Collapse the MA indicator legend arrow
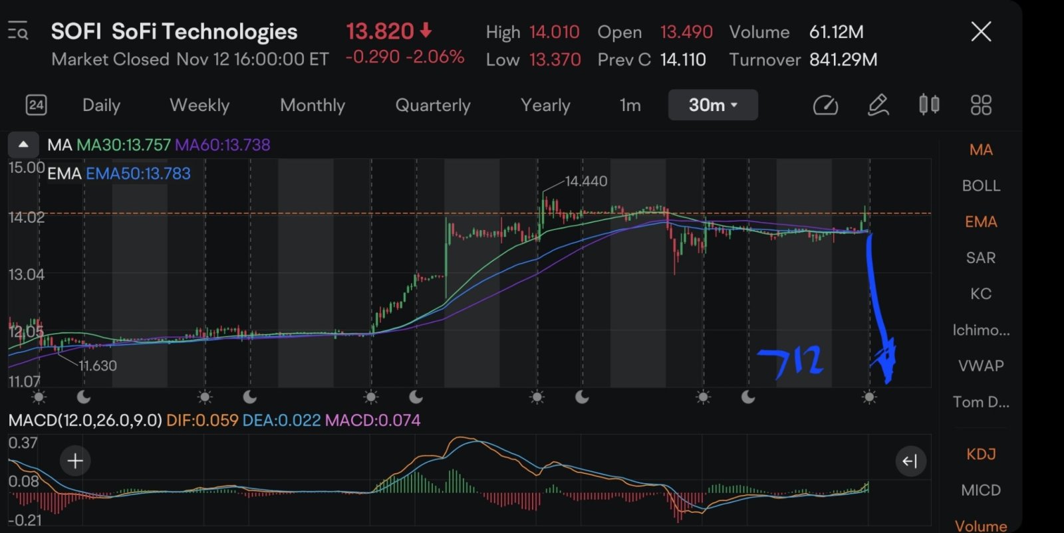This screenshot has height=533, width=1064. (x=23, y=144)
